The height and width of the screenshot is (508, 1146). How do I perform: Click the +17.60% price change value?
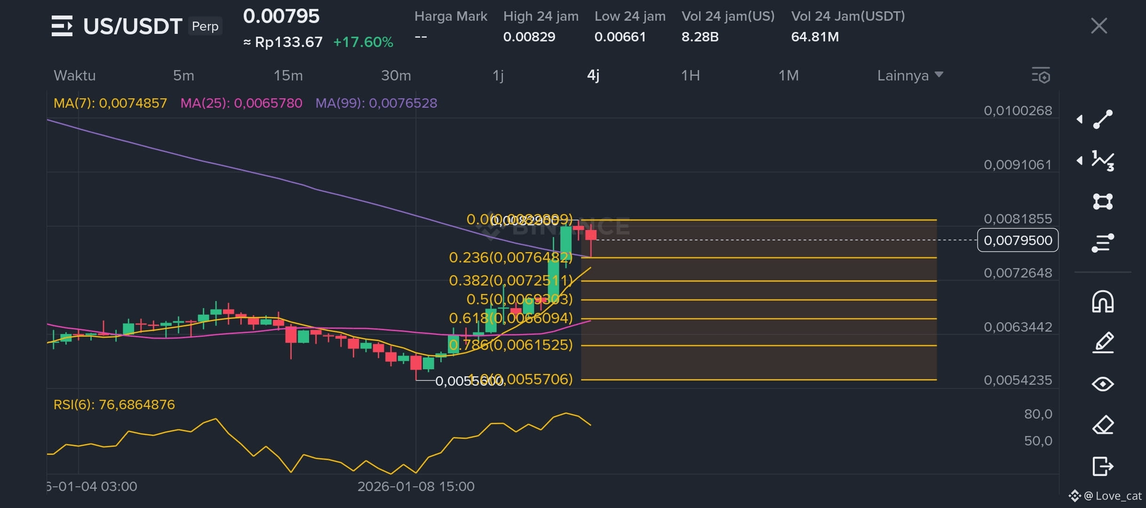[x=363, y=42]
